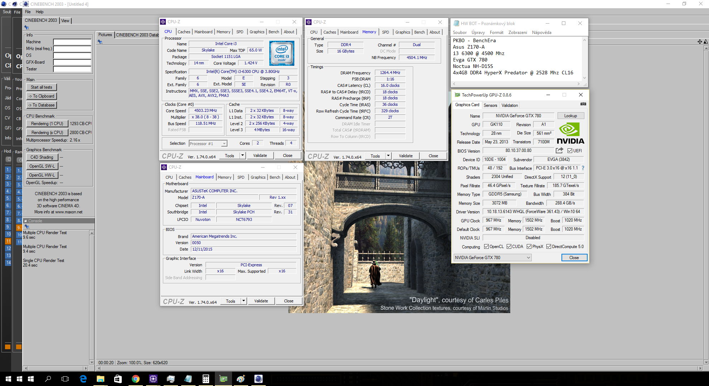
Task: Open the Paint taskbar icon
Action: [x=241, y=379]
